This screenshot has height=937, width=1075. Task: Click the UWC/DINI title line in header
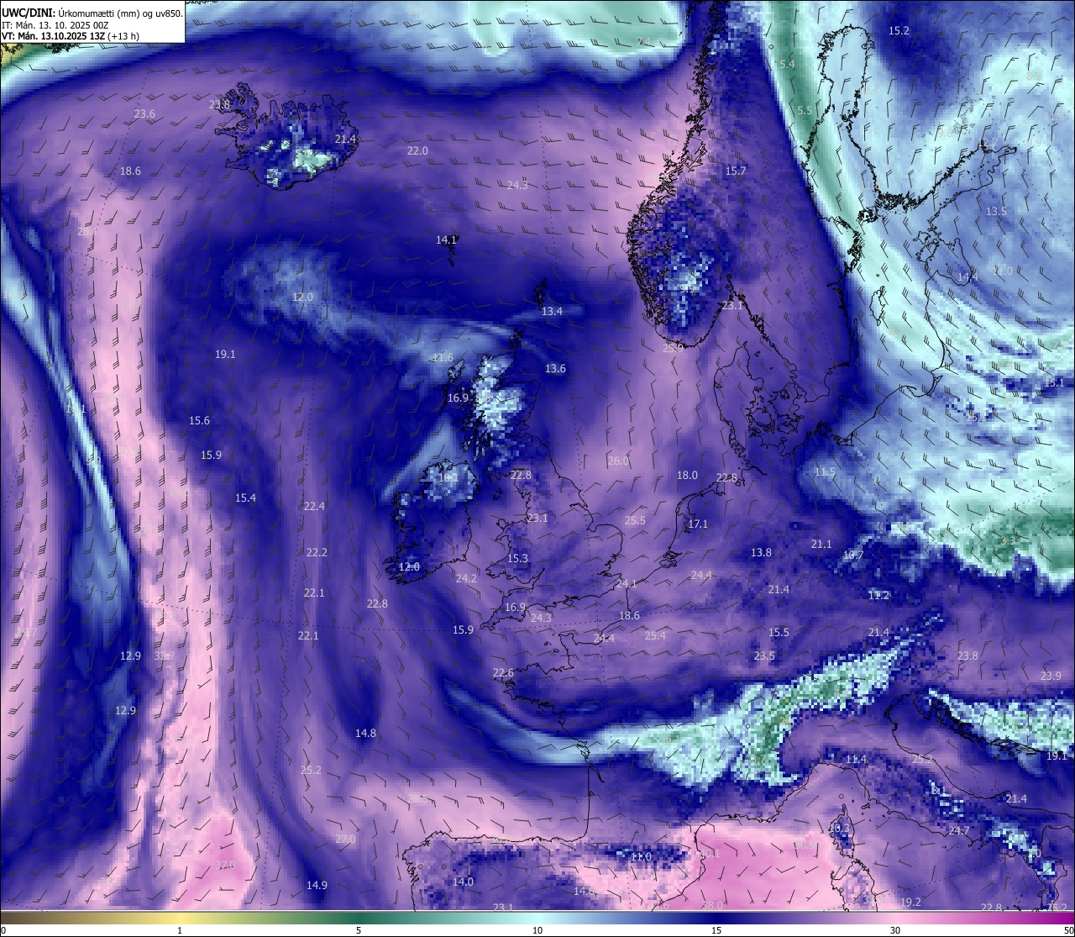(x=92, y=13)
